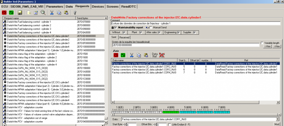
Task: Click the green checkmark validate icon in main toolbar
Action: 11,12
